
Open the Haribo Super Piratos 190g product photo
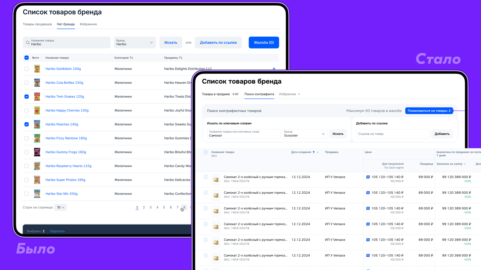click(x=37, y=180)
